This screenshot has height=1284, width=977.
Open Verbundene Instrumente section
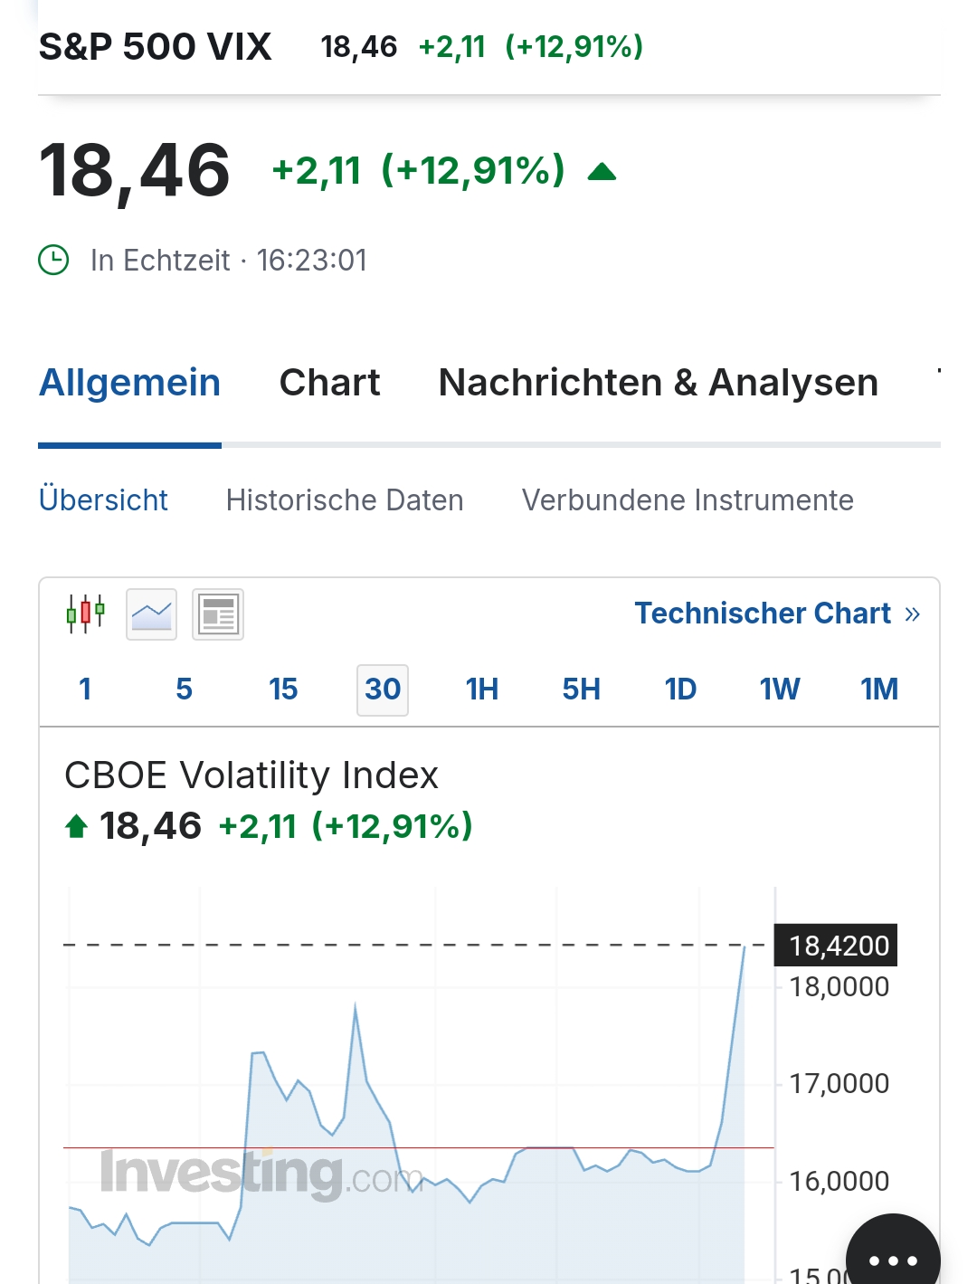click(688, 500)
